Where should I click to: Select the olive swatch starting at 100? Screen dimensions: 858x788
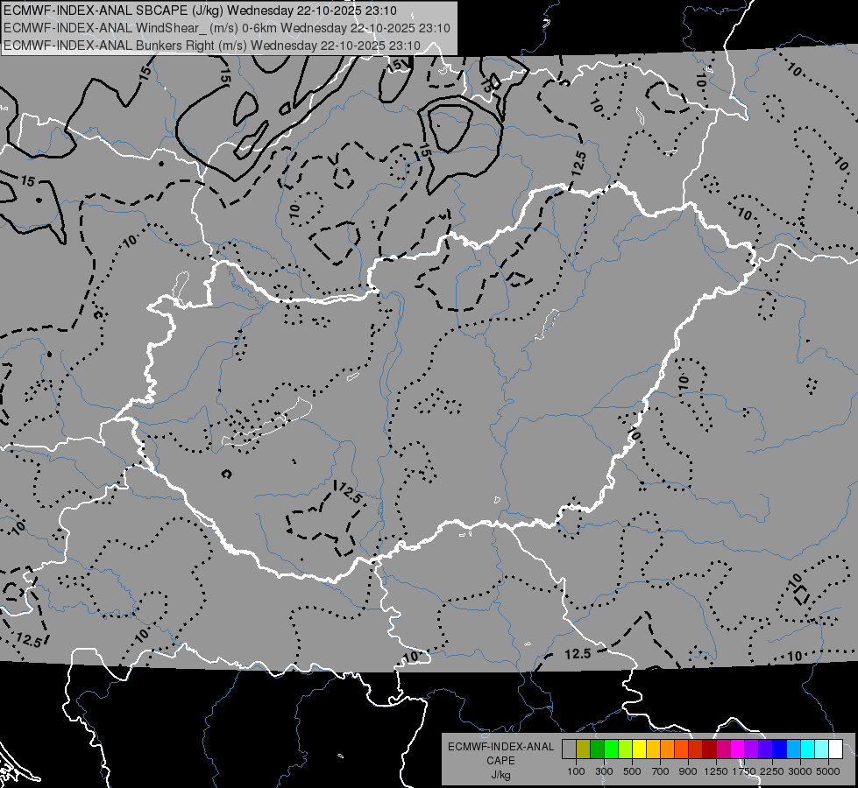(584, 749)
